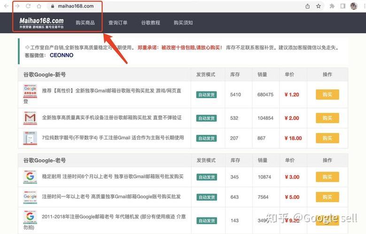Open the 查询订单 menu item
Viewport: 366px width, 234px height.
point(118,23)
